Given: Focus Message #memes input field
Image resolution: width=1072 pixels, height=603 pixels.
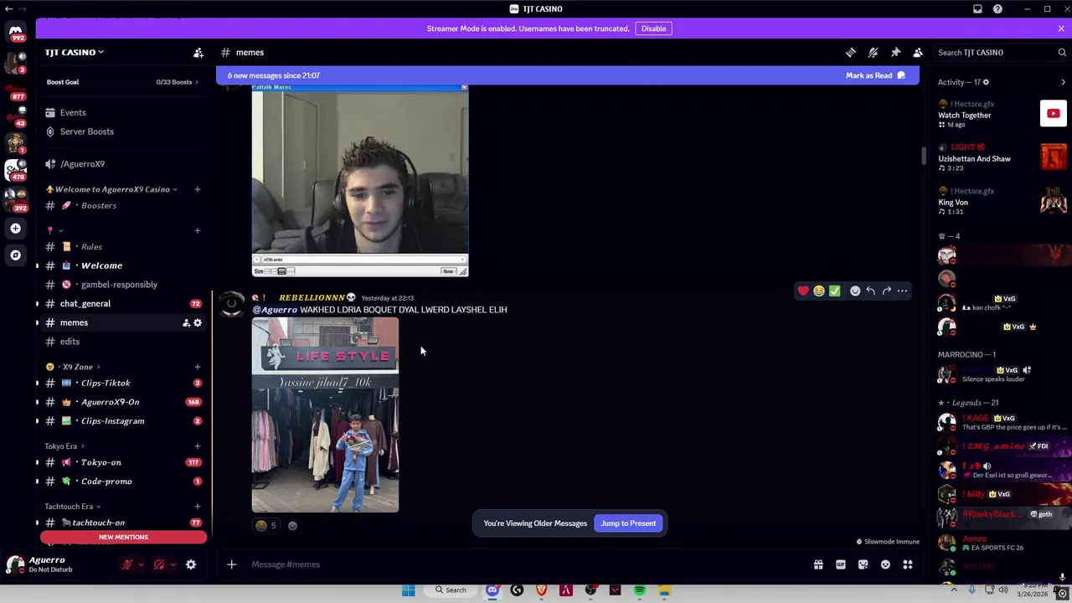Looking at the screenshot, I should (x=526, y=564).
